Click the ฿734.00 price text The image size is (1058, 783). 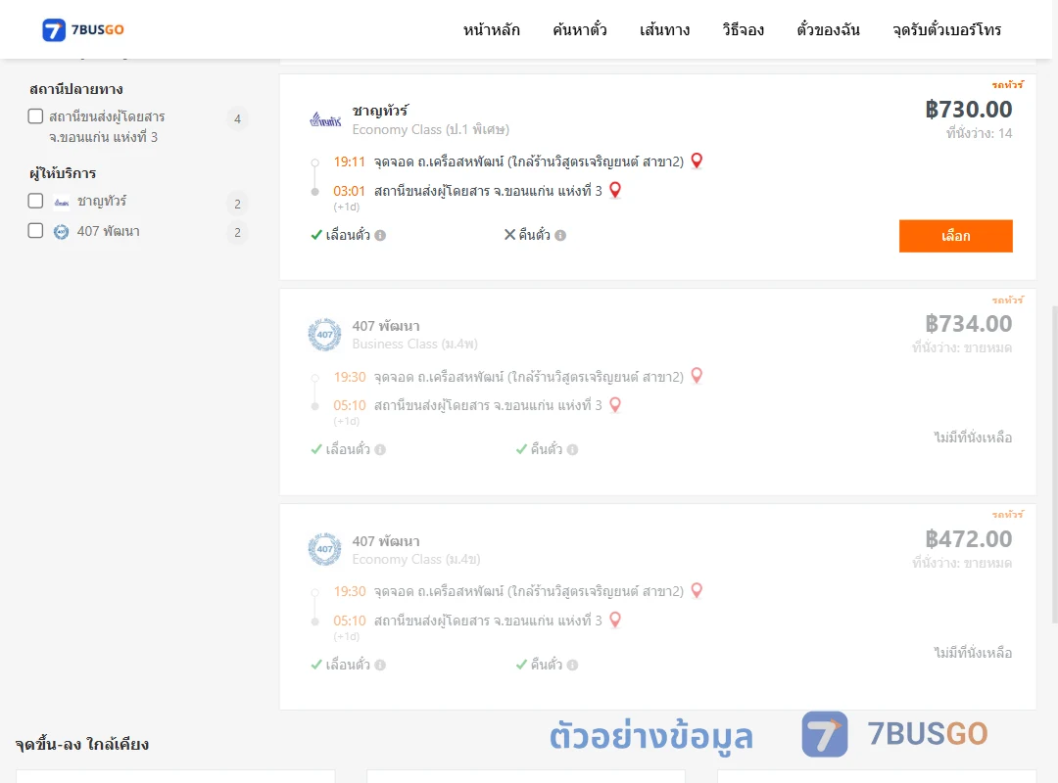(968, 324)
